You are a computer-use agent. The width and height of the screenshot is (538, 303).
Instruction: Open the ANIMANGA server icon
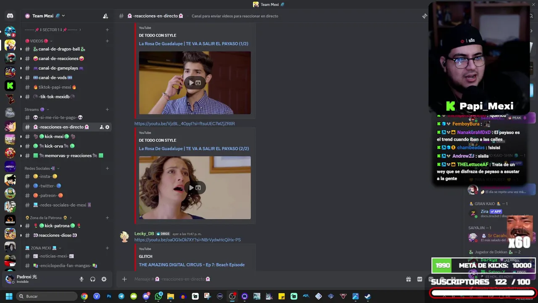pos(10,220)
